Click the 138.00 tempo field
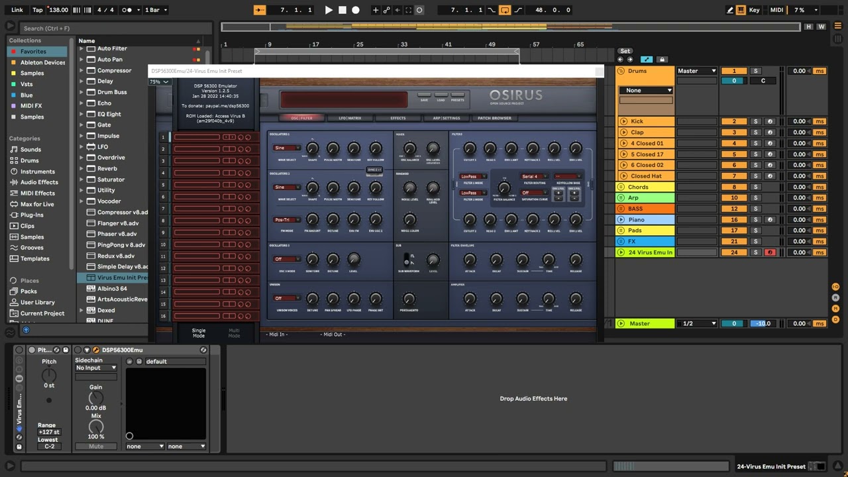Screen dimensions: 848x477 point(59,10)
